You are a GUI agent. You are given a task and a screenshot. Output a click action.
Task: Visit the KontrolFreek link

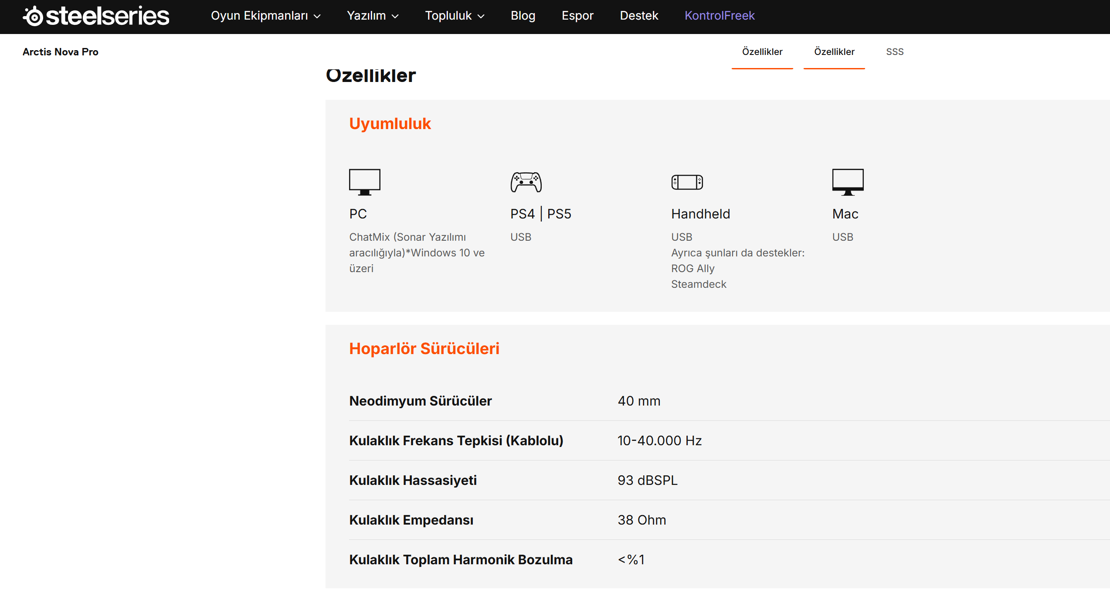pos(720,16)
